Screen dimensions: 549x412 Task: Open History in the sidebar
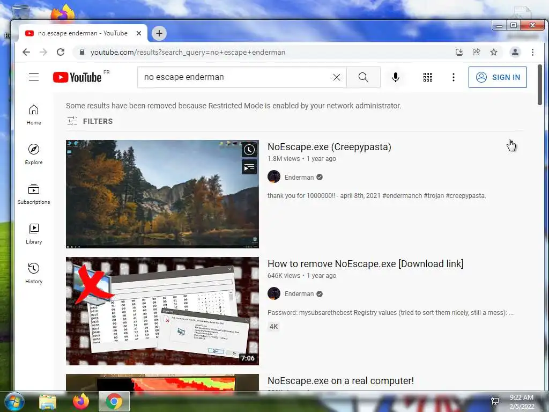pos(34,273)
